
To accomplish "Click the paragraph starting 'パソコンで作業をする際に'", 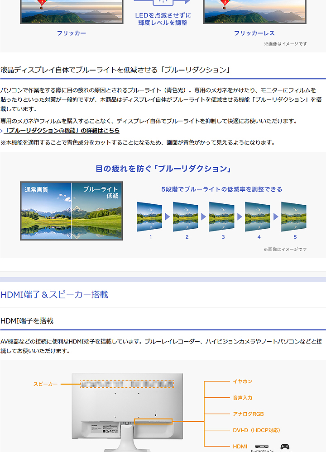I will point(161,99).
